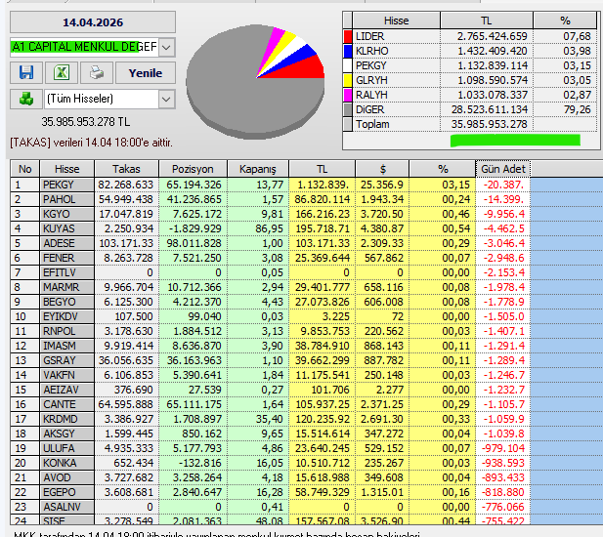Print the report using printer icon
Viewport: 603px width, 537px height.
click(97, 72)
